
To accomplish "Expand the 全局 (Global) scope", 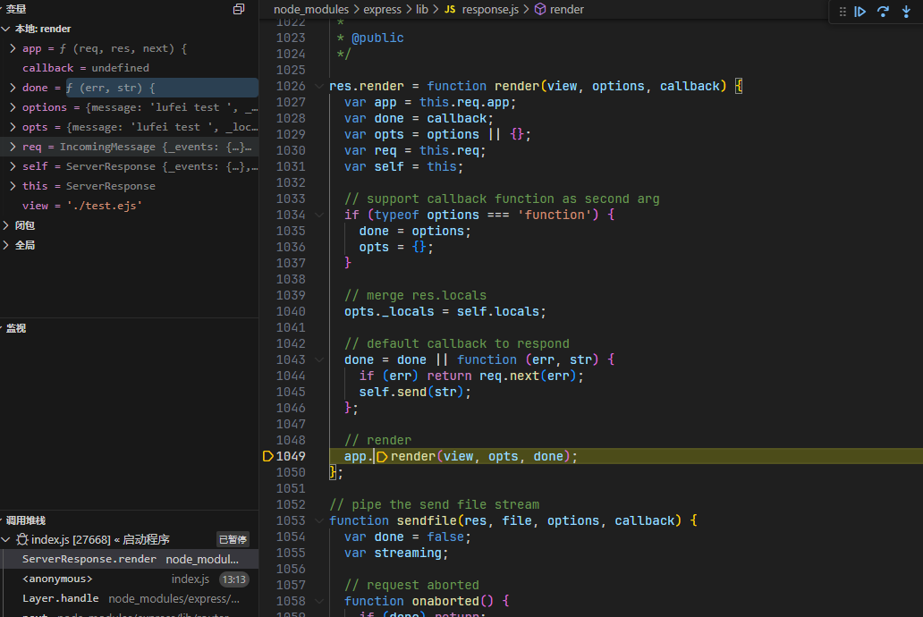I will [x=7, y=245].
